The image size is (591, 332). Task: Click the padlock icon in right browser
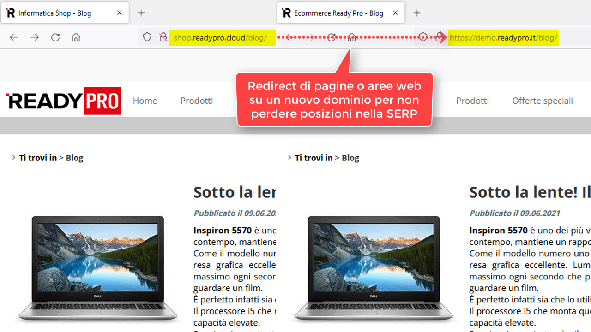point(439,37)
